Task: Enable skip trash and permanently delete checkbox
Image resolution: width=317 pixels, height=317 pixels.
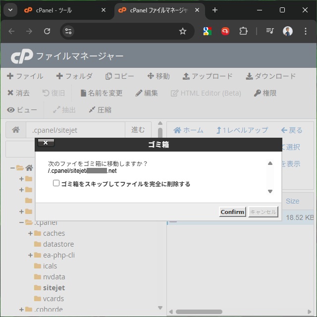Action: coord(56,184)
